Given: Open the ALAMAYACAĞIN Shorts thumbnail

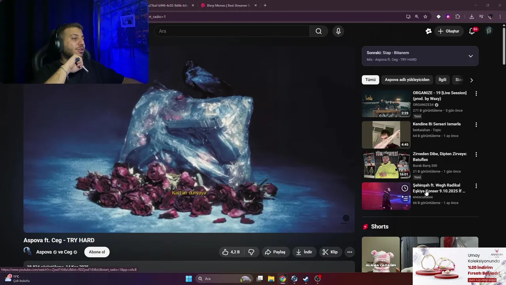Looking at the screenshot, I should [x=381, y=255].
